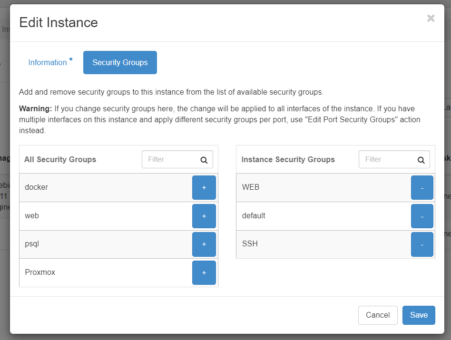Remove the default security group
This screenshot has height=340, width=451.
(x=422, y=216)
